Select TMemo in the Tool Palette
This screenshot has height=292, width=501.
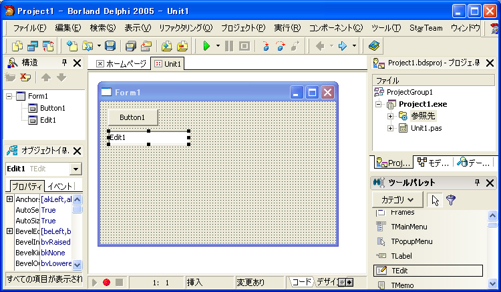tap(402, 285)
